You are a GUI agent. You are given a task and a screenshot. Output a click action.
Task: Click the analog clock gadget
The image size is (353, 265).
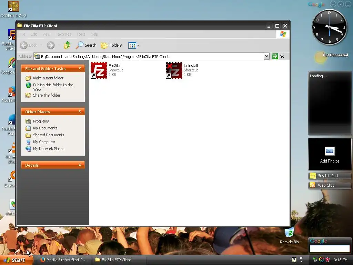[329, 27]
